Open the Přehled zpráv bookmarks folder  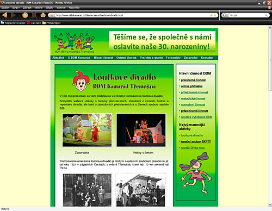click(x=52, y=23)
